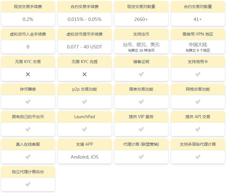
Task: Click the checkmark under 真人在线客服
Action: 28,157
